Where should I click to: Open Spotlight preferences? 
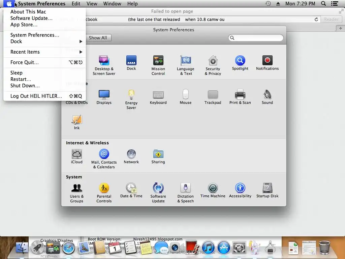(x=240, y=63)
